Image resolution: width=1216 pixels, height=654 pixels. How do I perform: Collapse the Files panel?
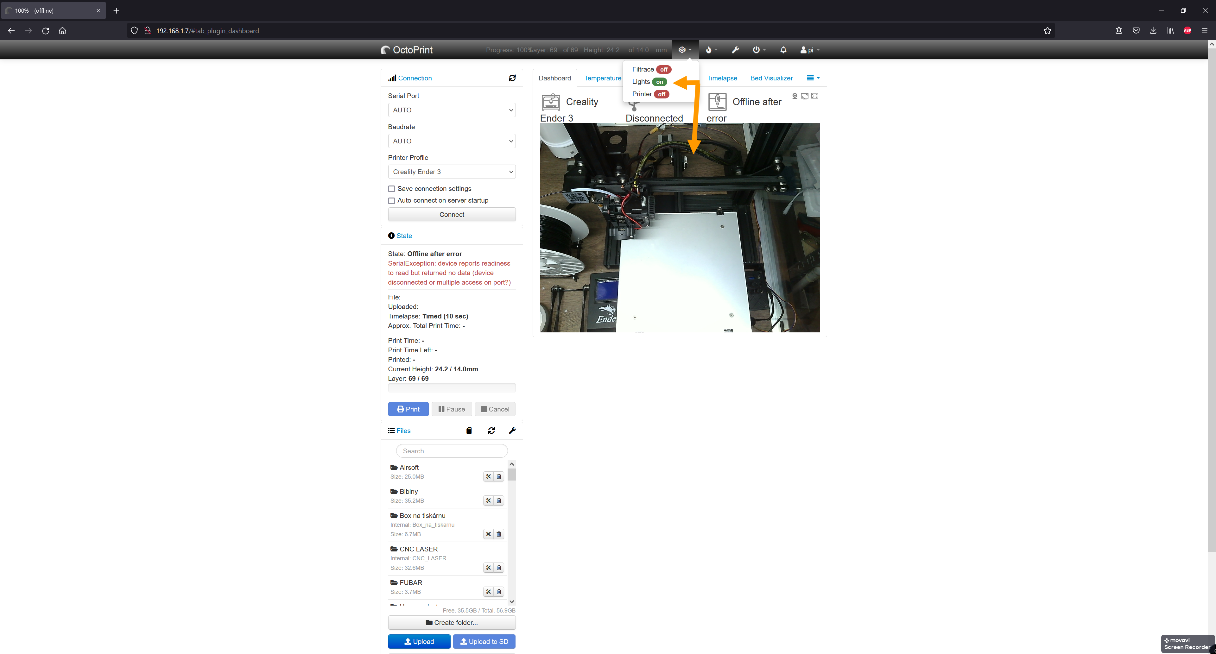pyautogui.click(x=403, y=430)
